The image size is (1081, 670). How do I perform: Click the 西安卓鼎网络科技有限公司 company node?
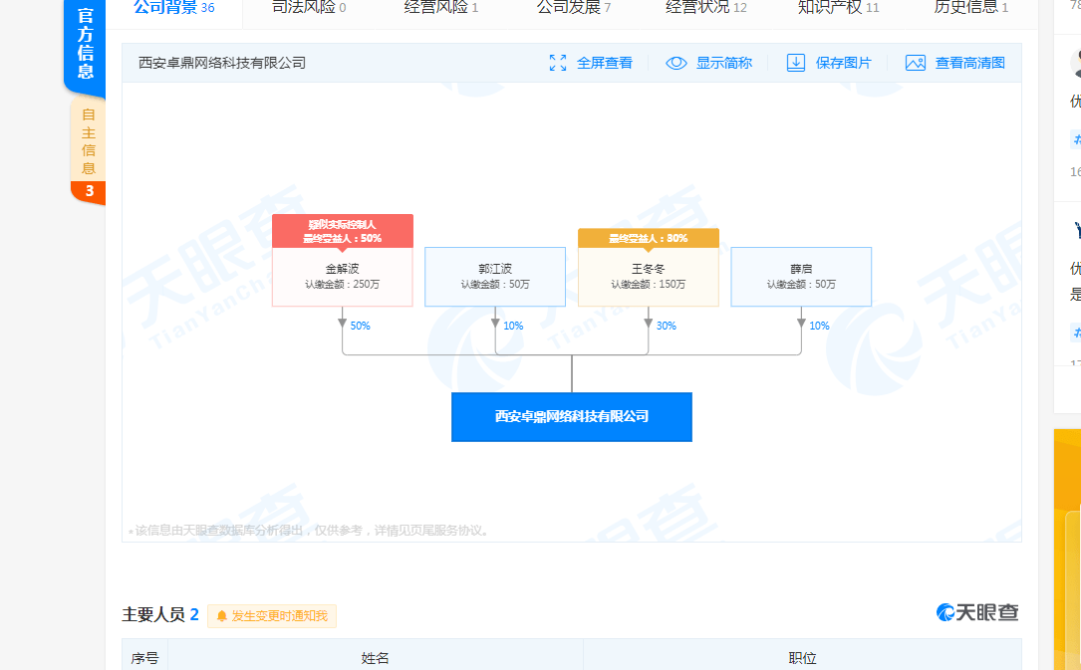pyautogui.click(x=571, y=416)
